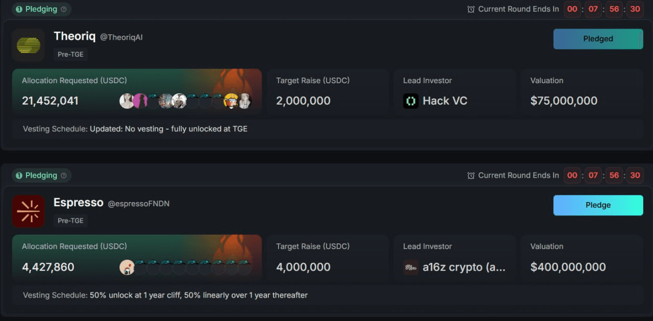Click Theoriq vesting schedule row
This screenshot has height=321, width=653.
326,129
